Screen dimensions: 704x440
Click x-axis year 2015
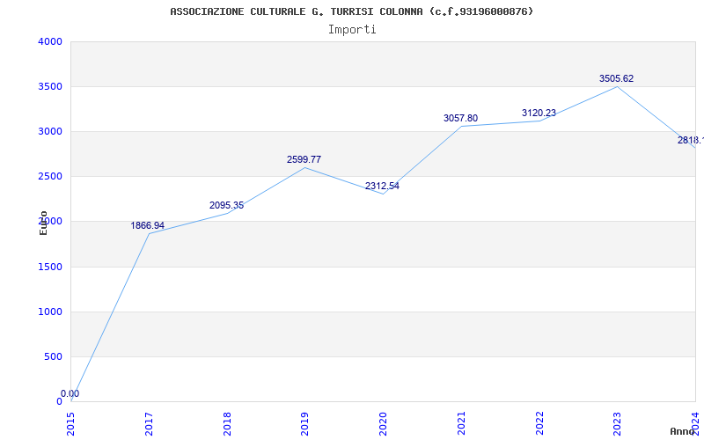click(x=71, y=423)
